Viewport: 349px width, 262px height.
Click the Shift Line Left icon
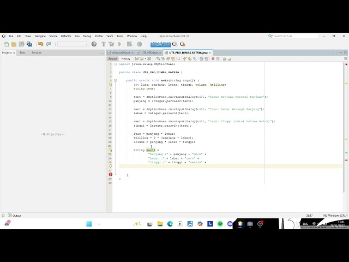tap(201, 59)
